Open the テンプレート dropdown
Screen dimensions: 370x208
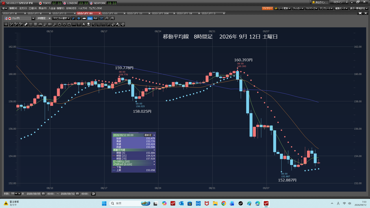(326, 9)
